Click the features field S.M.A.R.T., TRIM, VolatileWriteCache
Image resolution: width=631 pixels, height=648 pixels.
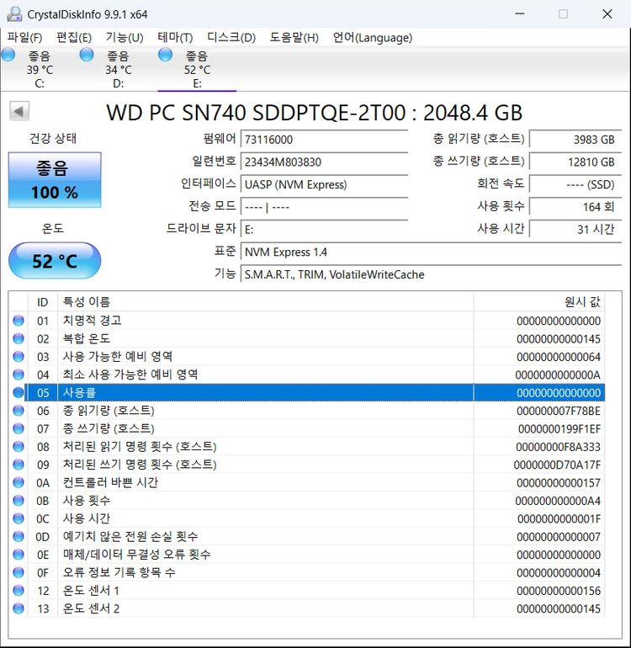click(431, 274)
